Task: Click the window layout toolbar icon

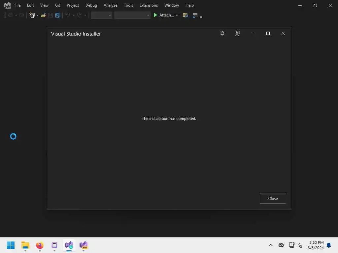Action: pos(195,15)
